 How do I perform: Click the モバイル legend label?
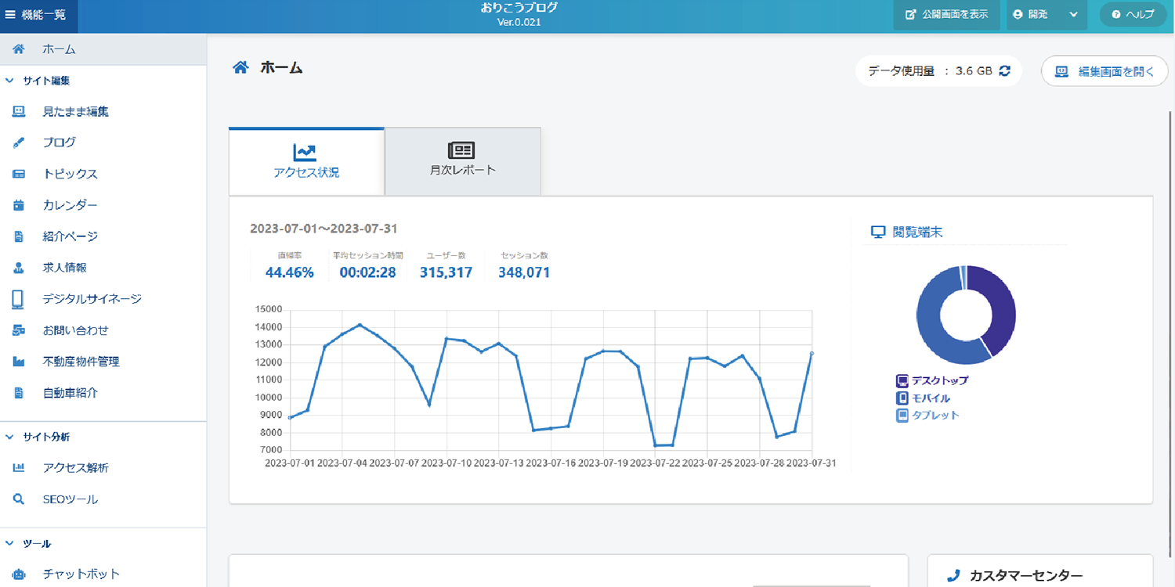click(x=931, y=398)
